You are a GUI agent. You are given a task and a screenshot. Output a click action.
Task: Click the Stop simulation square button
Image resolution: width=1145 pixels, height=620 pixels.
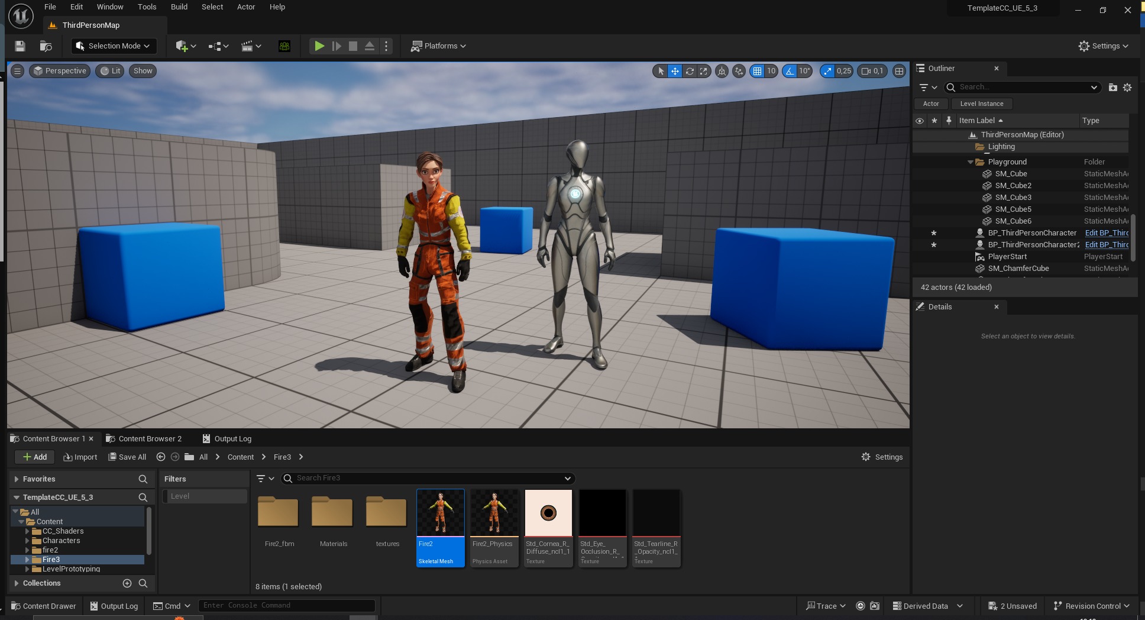(x=353, y=46)
